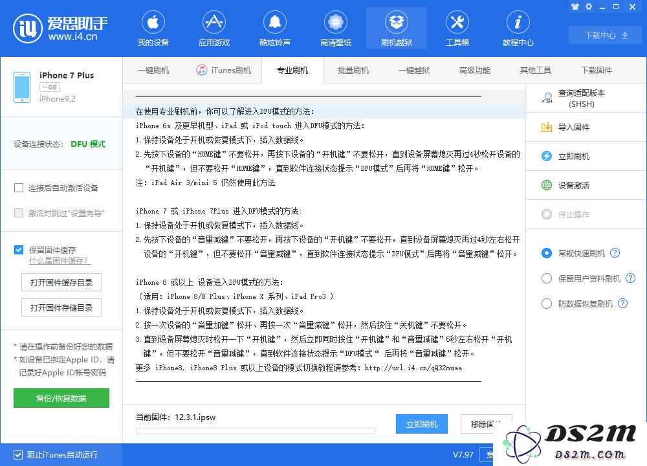Viewport: 647px width, 466px height.
Task: Maximize the 爱思助手 window
Action: (616, 6)
